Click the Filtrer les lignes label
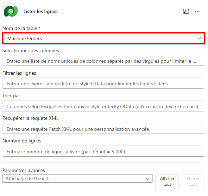 tap(19, 73)
